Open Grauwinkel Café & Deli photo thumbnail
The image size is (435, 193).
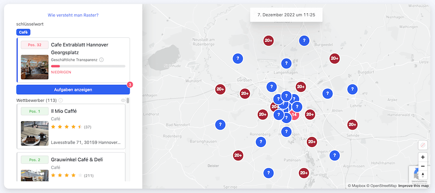click(35, 176)
